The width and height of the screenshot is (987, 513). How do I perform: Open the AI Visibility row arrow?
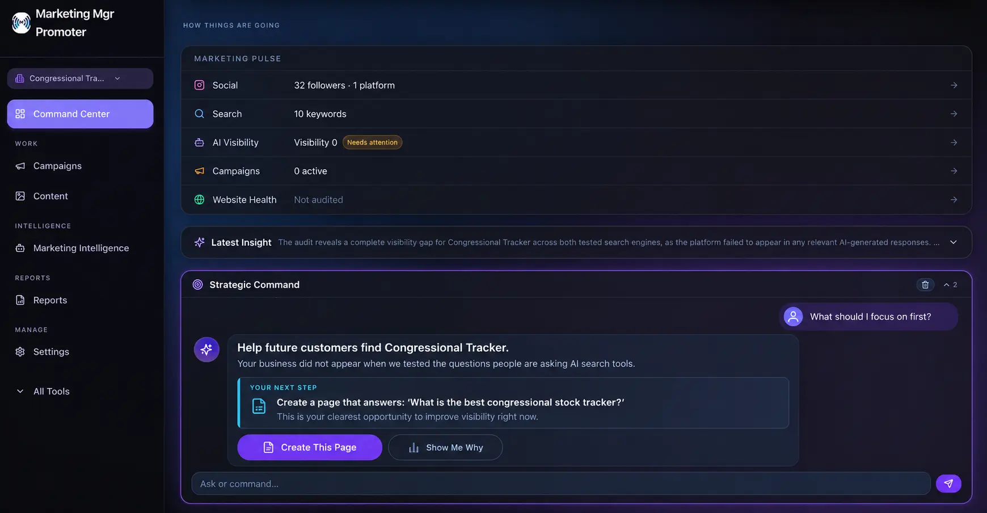coord(954,142)
